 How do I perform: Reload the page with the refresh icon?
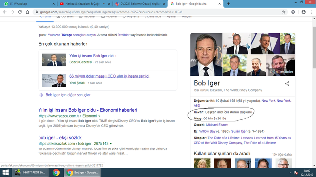(20, 12)
